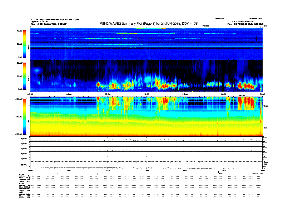The width and height of the screenshot is (283, 219).
Task: Click the TNR heading in bottom status table
Action: click(x=21, y=193)
